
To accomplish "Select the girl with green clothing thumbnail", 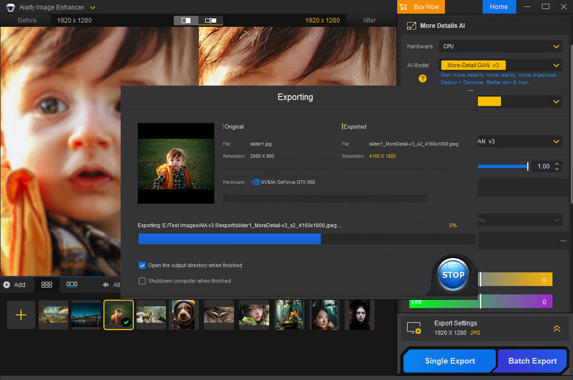I will tap(254, 315).
